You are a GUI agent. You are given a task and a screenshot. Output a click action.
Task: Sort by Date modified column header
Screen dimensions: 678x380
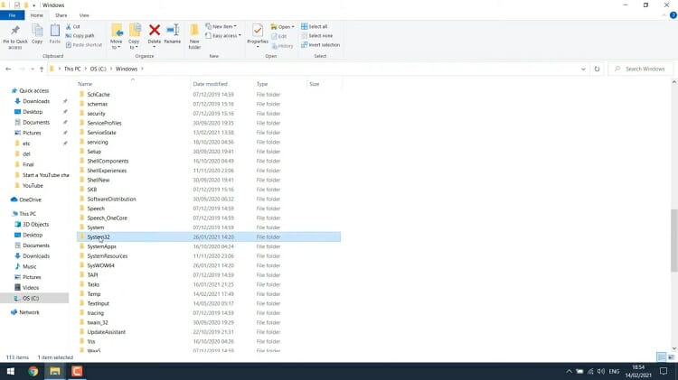pyautogui.click(x=210, y=84)
